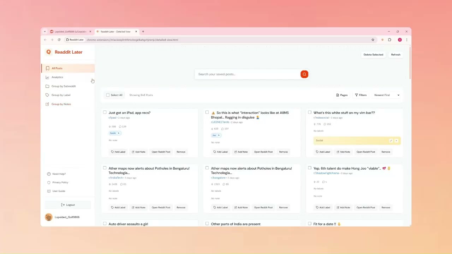Click the Readdit Later logo icon
Screen dimensions: 452x254
pyautogui.click(x=49, y=52)
